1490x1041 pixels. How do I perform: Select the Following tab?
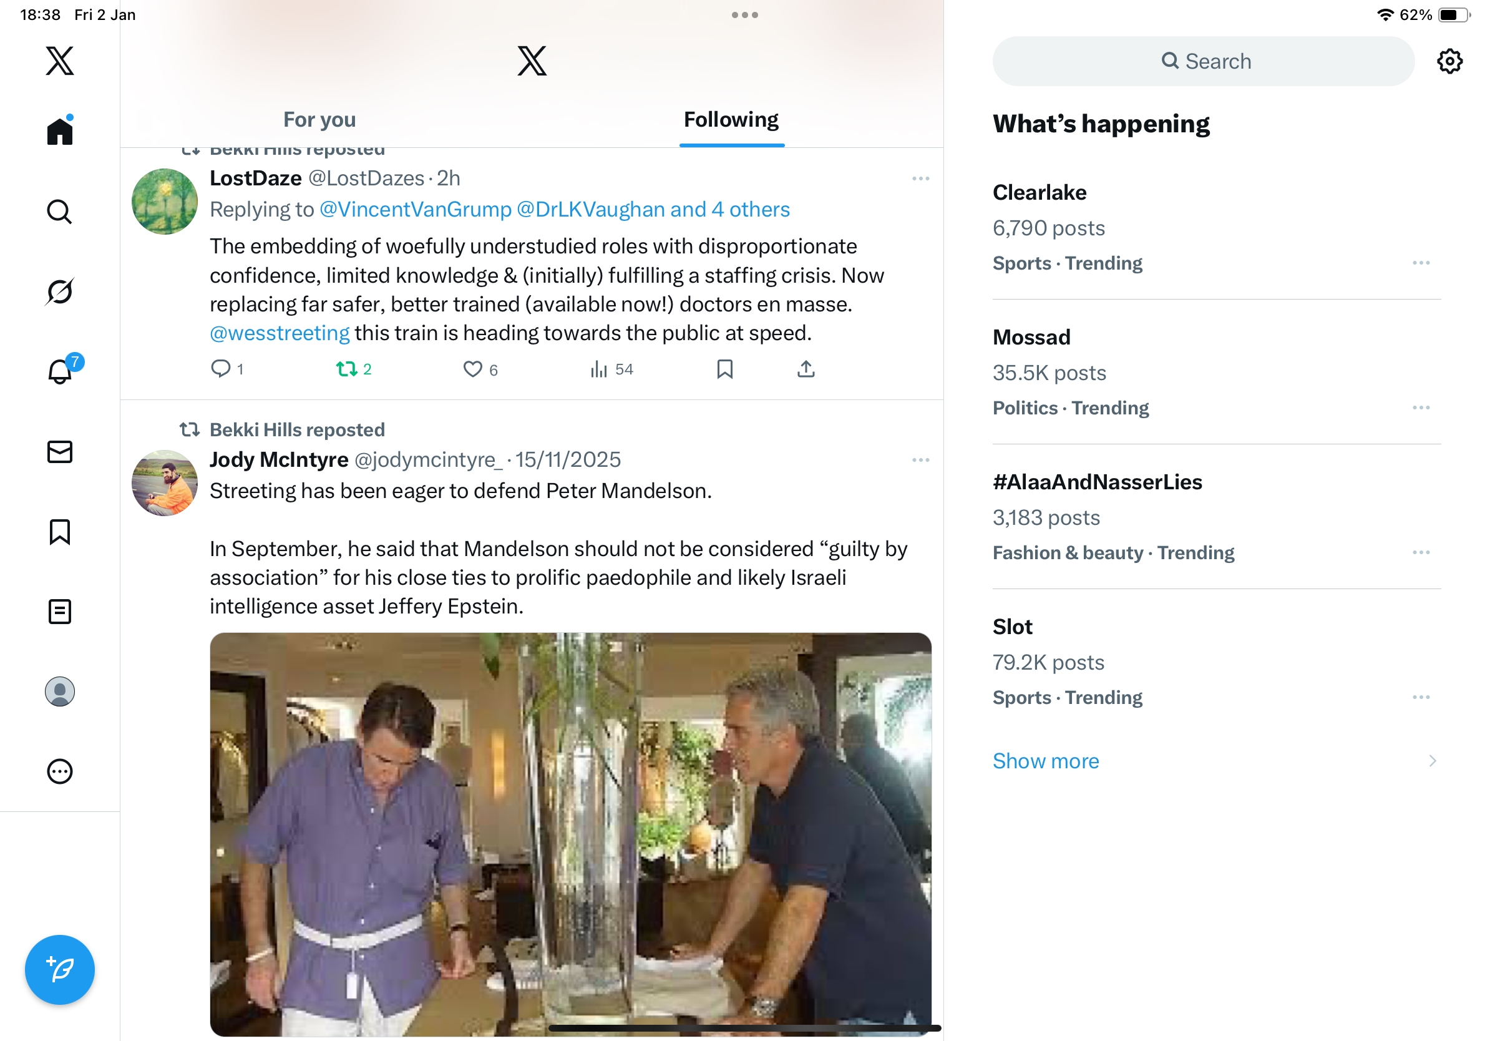[731, 119]
